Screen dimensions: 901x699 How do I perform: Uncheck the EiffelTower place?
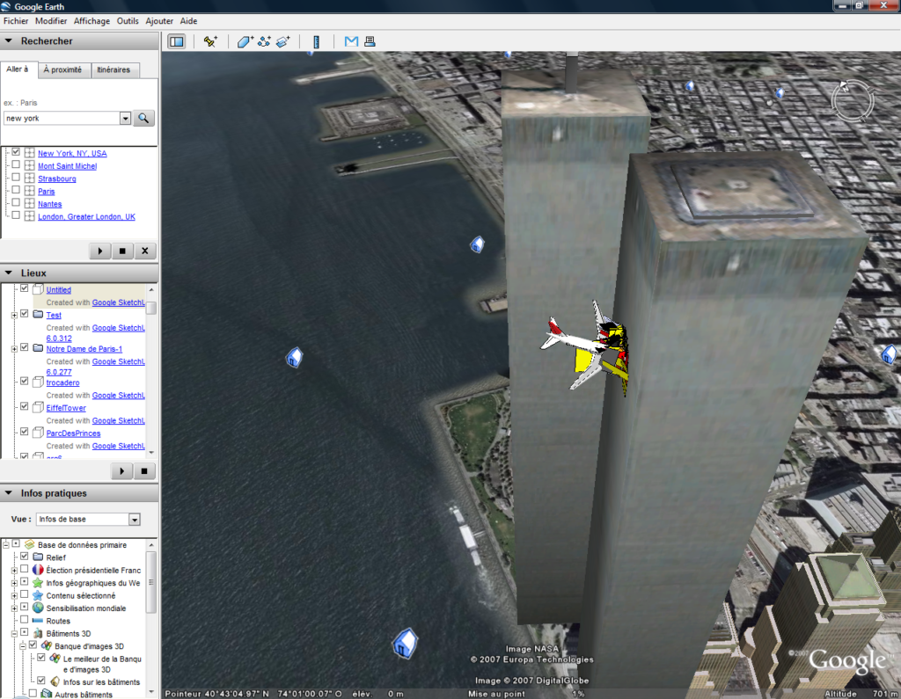point(24,406)
